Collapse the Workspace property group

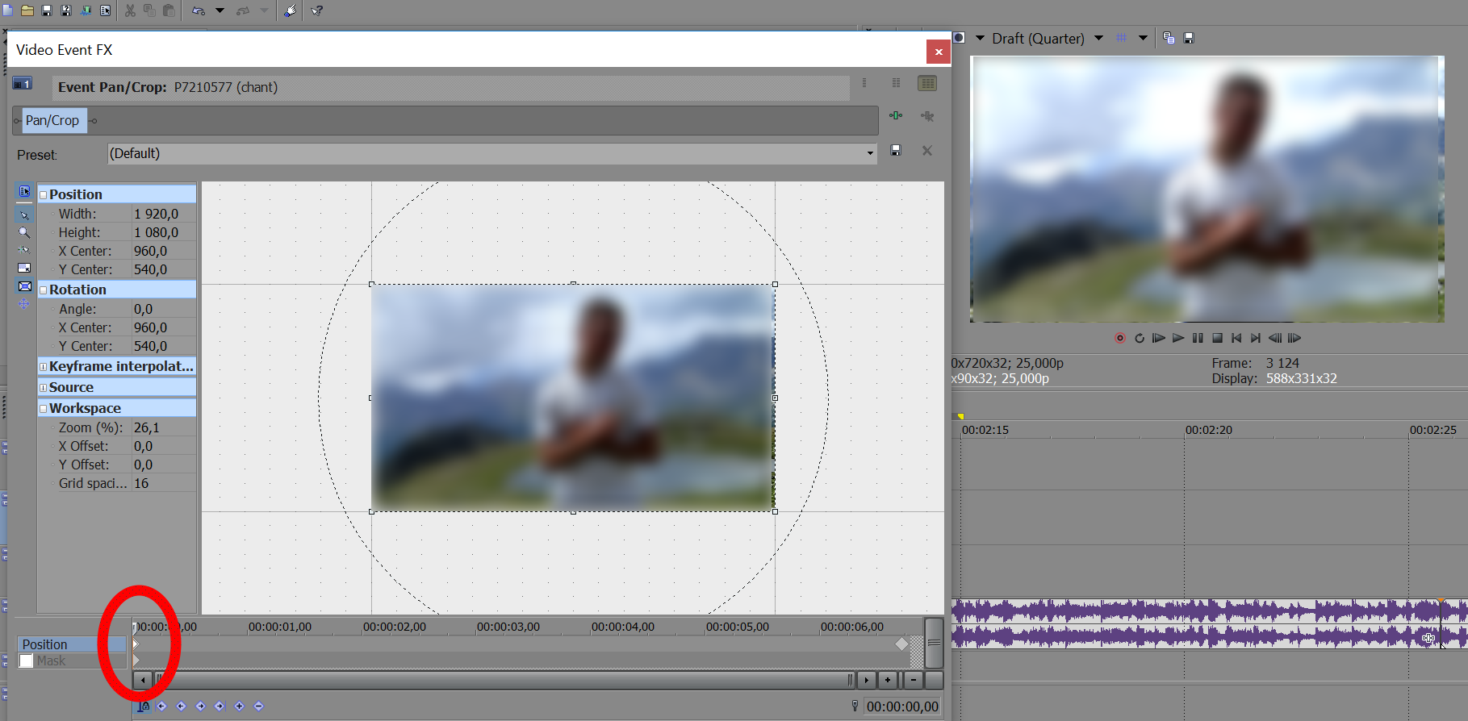[44, 409]
